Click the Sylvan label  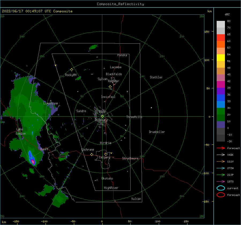coord(103,79)
